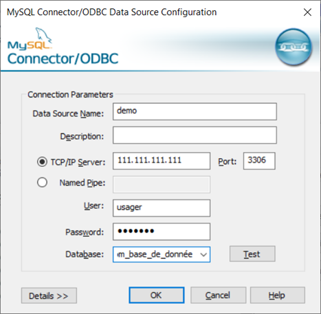
Task: Click the User field containing usager
Action: pos(162,208)
